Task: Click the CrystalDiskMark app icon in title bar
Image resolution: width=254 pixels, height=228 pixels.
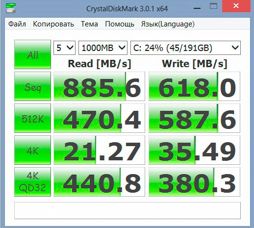Action: pyautogui.click(x=11, y=8)
